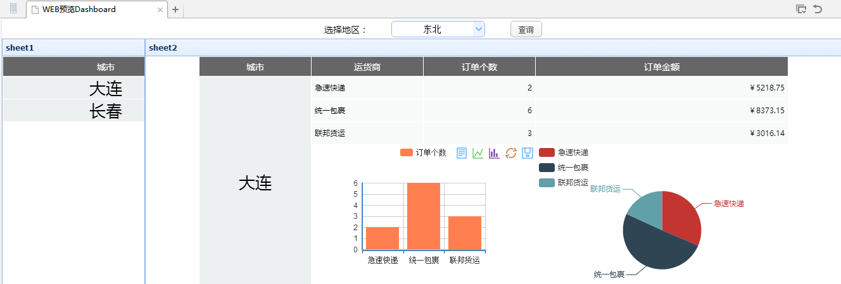Click the 运货商 column header

pyautogui.click(x=367, y=66)
